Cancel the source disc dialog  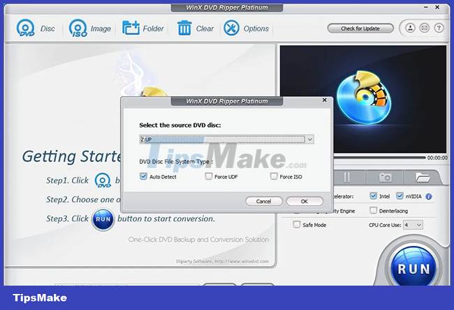pyautogui.click(x=264, y=201)
